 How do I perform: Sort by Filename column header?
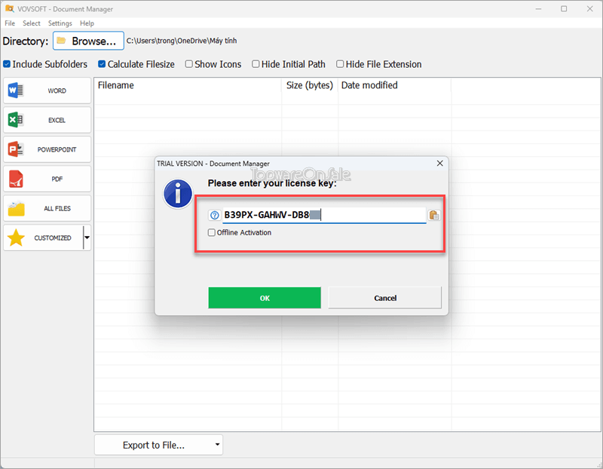[x=188, y=85]
